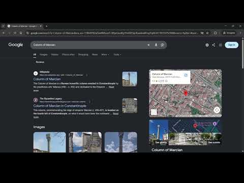Click the search input field
Image resolution: width=244 pixels, height=183 pixels.
(x=89, y=45)
